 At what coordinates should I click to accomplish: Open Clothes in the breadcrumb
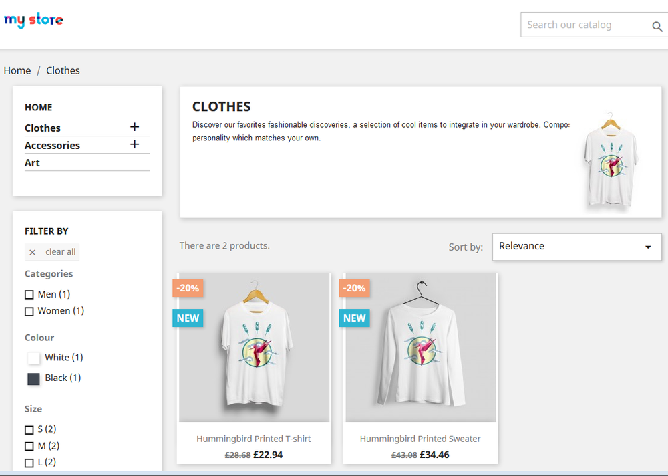pyautogui.click(x=63, y=70)
